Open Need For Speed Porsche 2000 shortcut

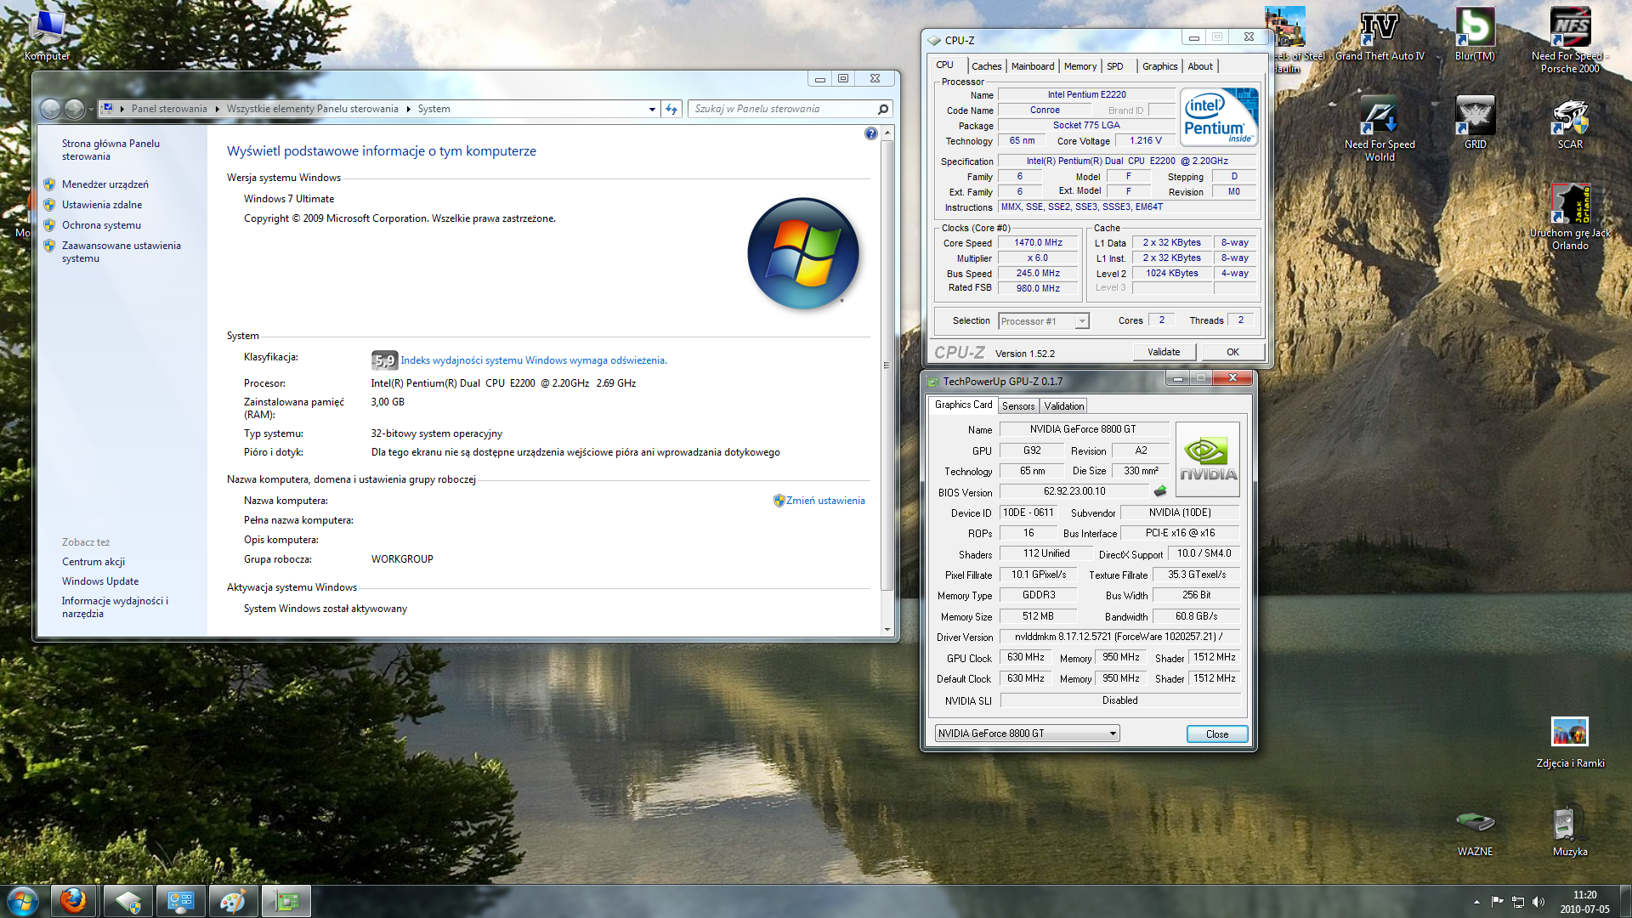point(1570,40)
